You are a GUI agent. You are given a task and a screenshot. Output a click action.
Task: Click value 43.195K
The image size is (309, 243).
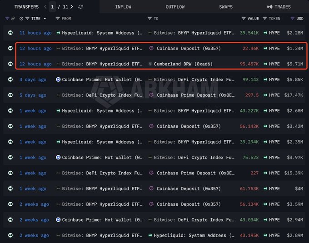(249, 235)
